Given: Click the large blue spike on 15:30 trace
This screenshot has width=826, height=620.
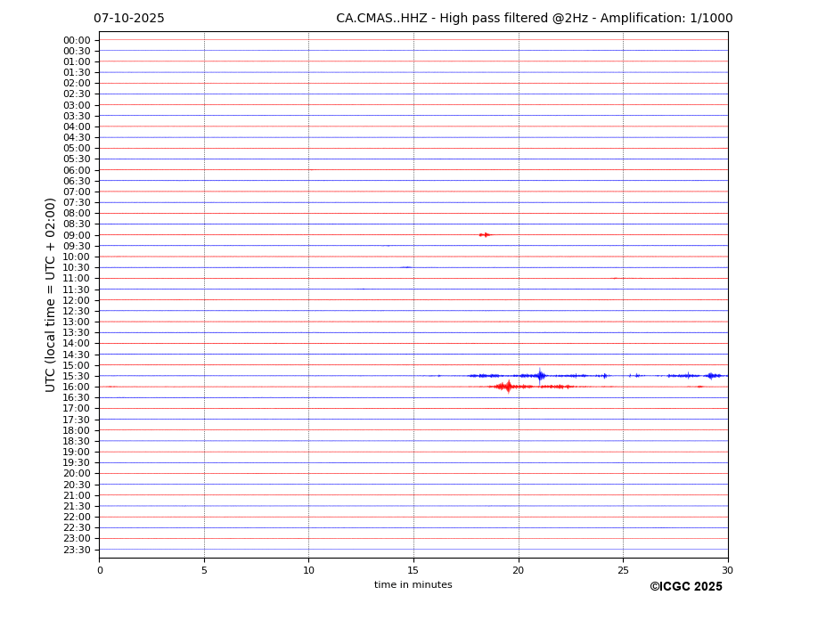Looking at the screenshot, I should tap(540, 376).
